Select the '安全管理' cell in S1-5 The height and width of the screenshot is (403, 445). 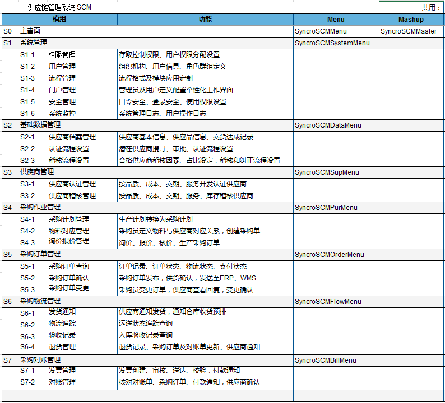[x=62, y=102]
